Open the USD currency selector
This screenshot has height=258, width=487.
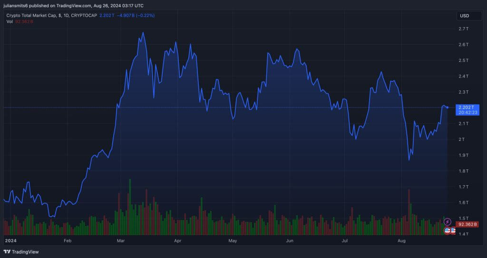click(x=469, y=16)
